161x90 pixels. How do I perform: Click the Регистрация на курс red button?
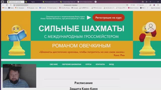pyautogui.click(x=108, y=18)
